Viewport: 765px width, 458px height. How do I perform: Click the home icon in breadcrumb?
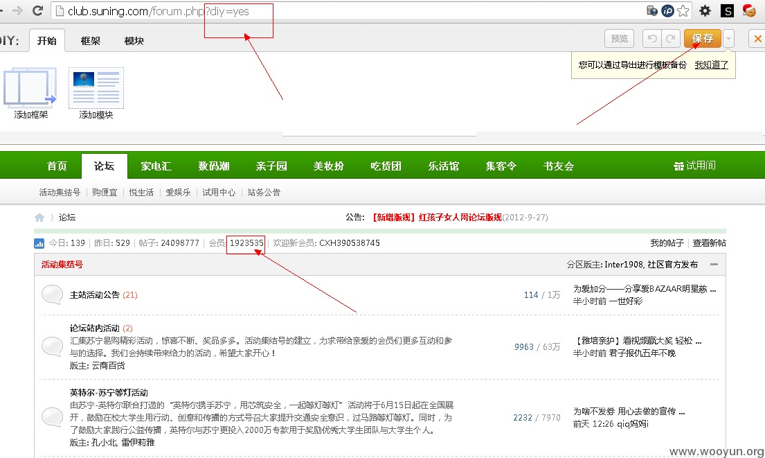pyautogui.click(x=39, y=218)
